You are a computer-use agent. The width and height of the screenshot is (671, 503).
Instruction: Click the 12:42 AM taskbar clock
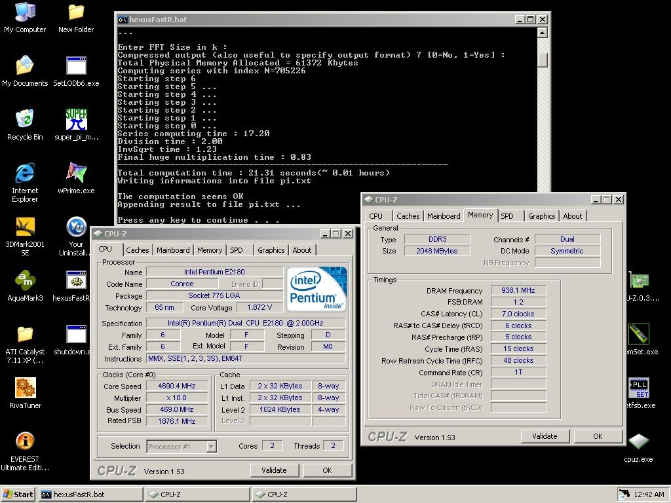point(649,494)
